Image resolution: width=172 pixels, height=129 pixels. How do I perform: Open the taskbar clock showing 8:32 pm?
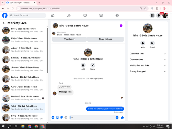pos(160,126)
